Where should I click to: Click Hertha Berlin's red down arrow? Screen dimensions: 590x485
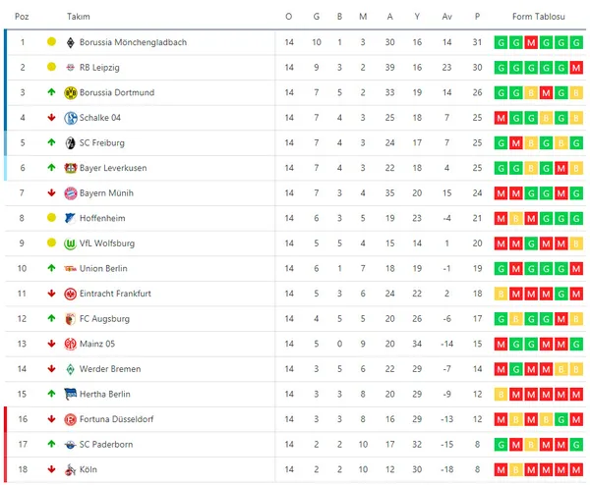(51, 394)
